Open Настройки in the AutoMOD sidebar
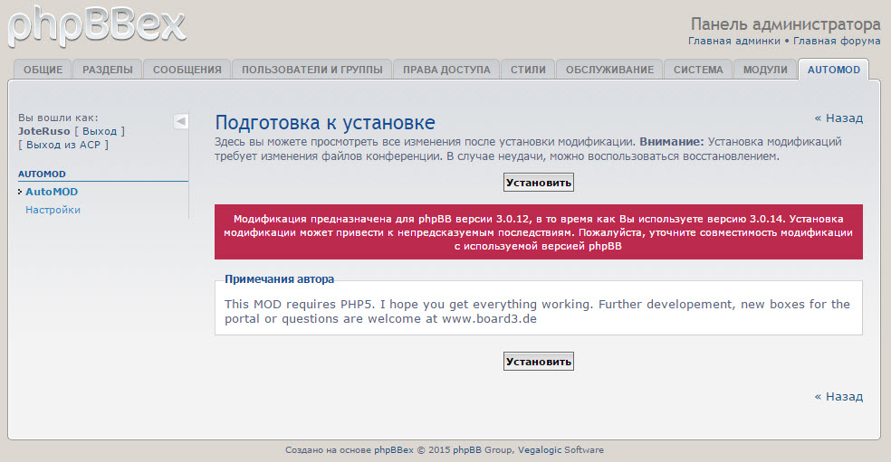The image size is (891, 462). 53,210
